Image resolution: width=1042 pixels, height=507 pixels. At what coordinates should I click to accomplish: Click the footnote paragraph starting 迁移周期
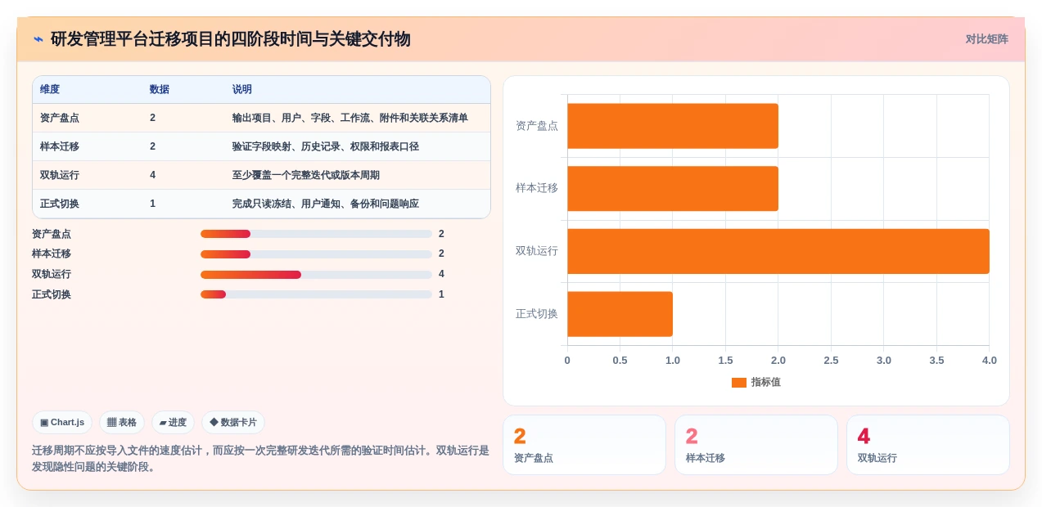click(260, 459)
